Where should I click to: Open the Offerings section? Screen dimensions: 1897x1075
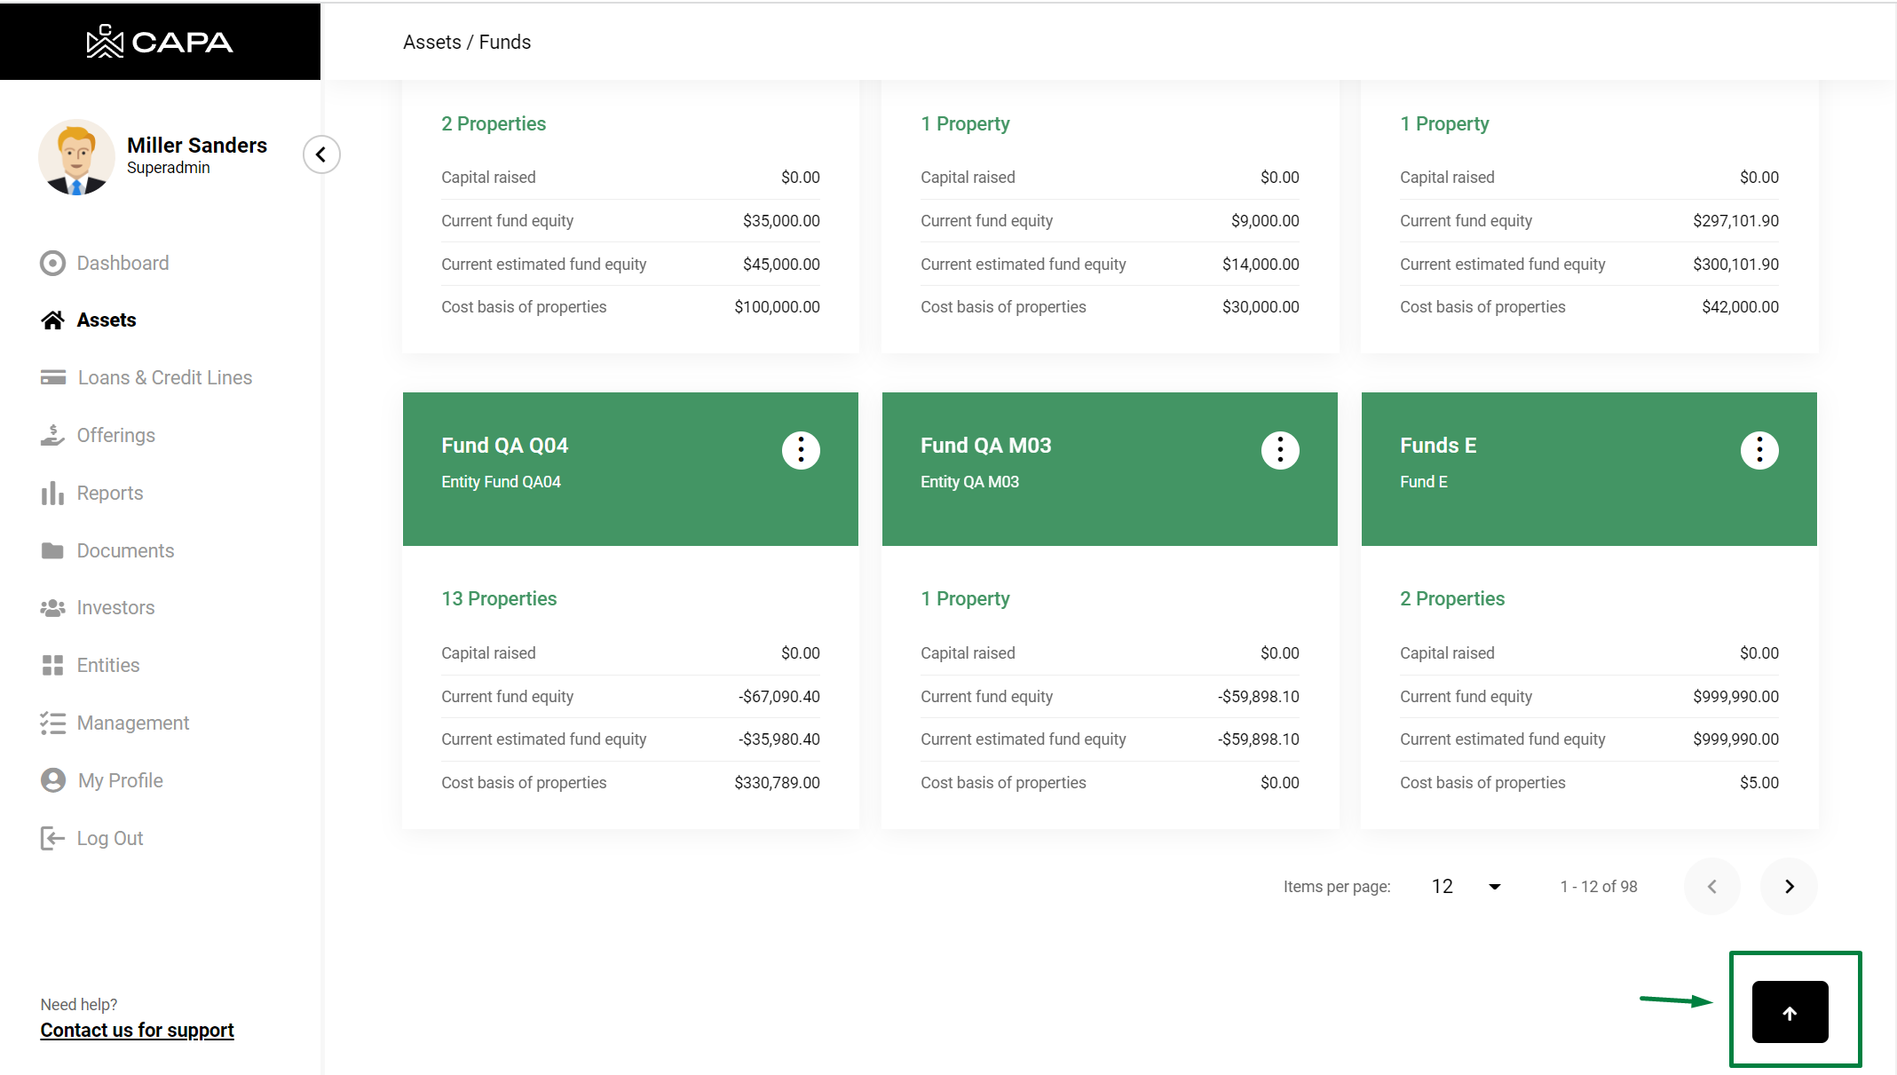115,435
